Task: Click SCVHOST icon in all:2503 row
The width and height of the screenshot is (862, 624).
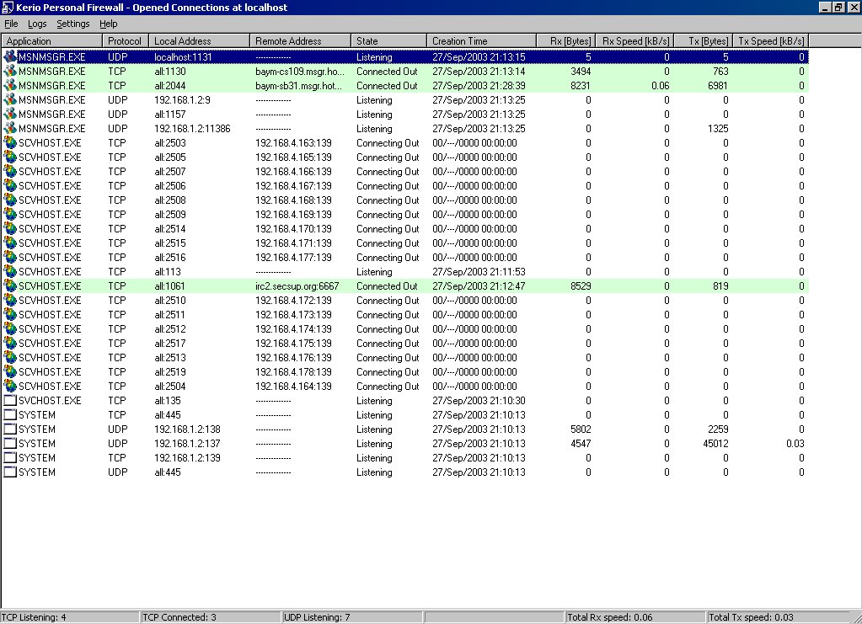Action: pyautogui.click(x=10, y=143)
